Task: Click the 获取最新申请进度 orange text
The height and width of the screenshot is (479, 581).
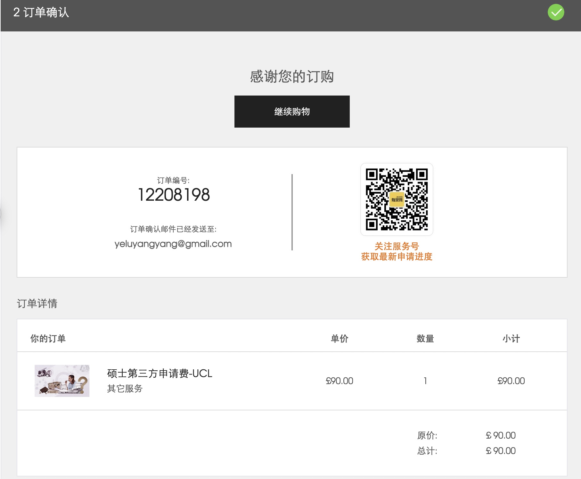Action: (x=397, y=257)
